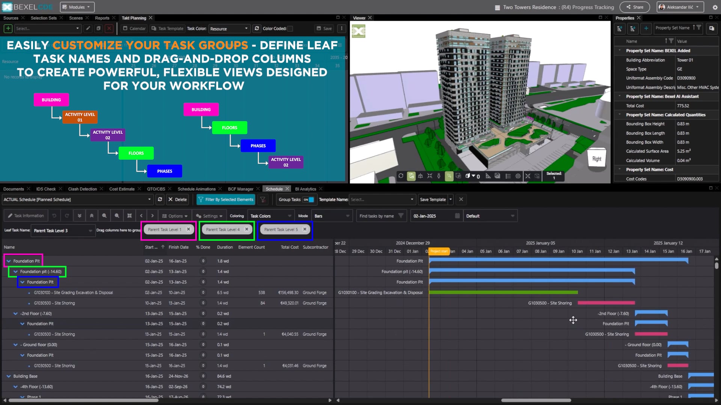Click the undo icon in Schedule toolbar
Screen dimensions: 721x405
coord(54,216)
